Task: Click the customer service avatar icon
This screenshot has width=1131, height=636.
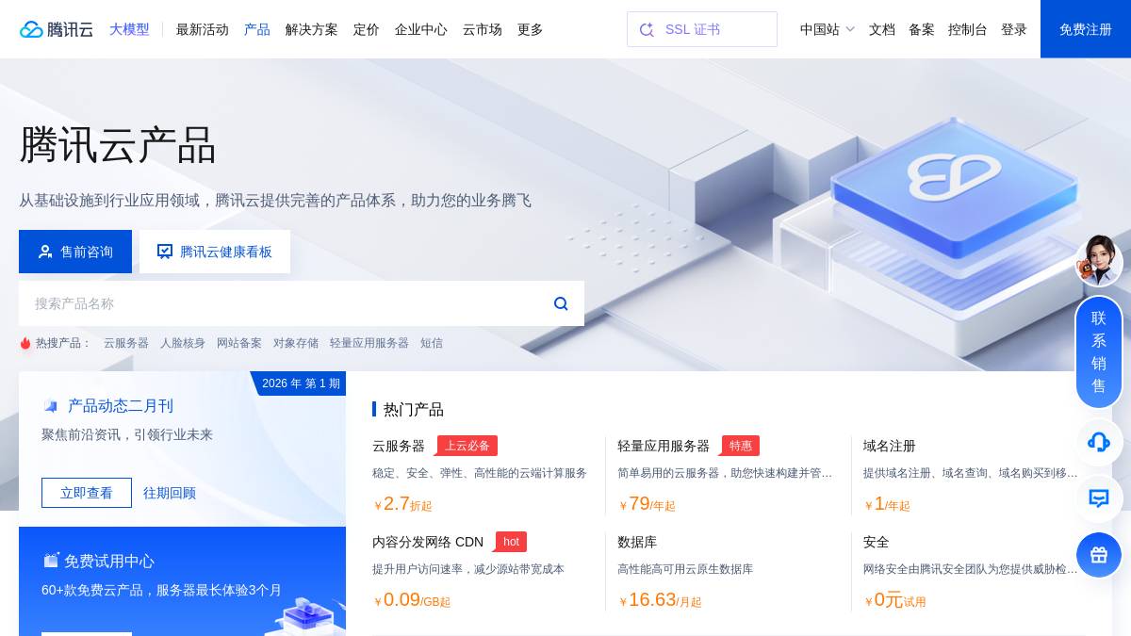Action: 1099,260
